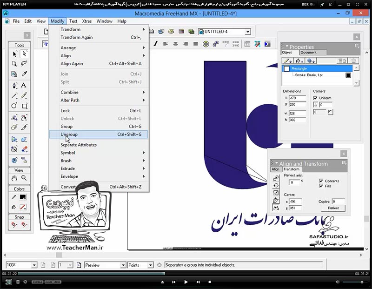This screenshot has height=289, width=372.
Task: Toggle Contents checkbox in Transform panel
Action: pos(321,181)
